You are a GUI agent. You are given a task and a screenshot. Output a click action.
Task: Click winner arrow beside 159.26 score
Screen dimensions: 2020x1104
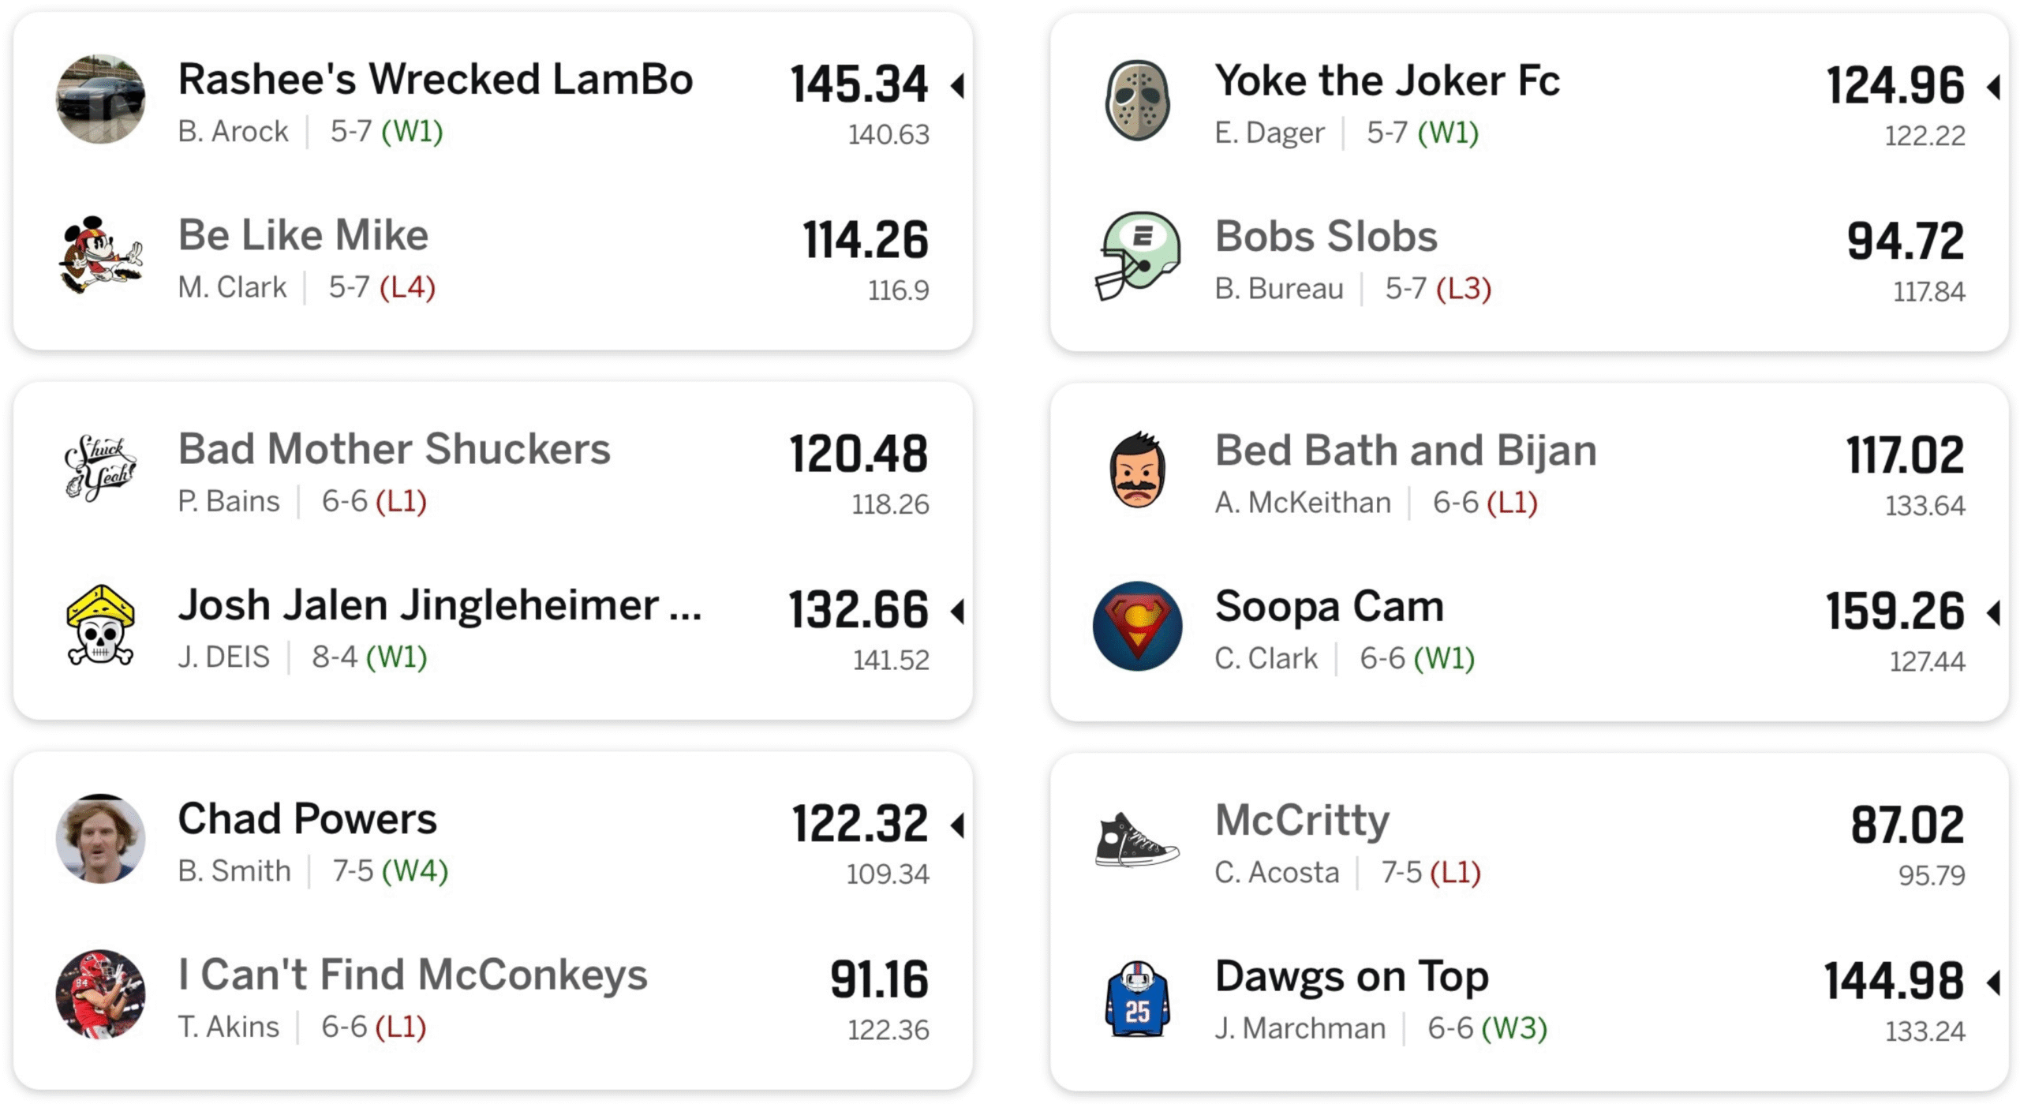(1994, 612)
